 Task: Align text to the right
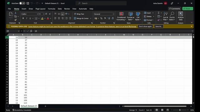tap(62, 18)
